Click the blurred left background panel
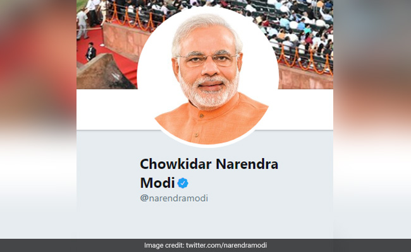 (x=39, y=119)
